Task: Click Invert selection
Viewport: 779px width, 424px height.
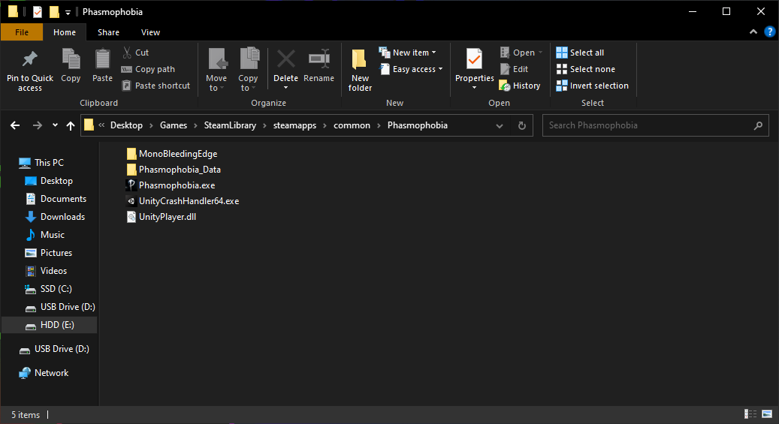Action: 592,86
